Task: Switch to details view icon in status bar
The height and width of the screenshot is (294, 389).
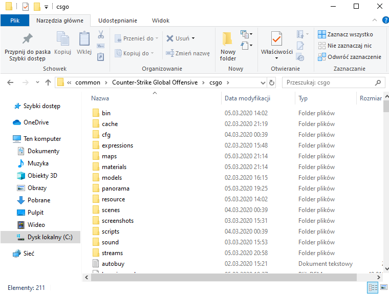Action: 373,287
